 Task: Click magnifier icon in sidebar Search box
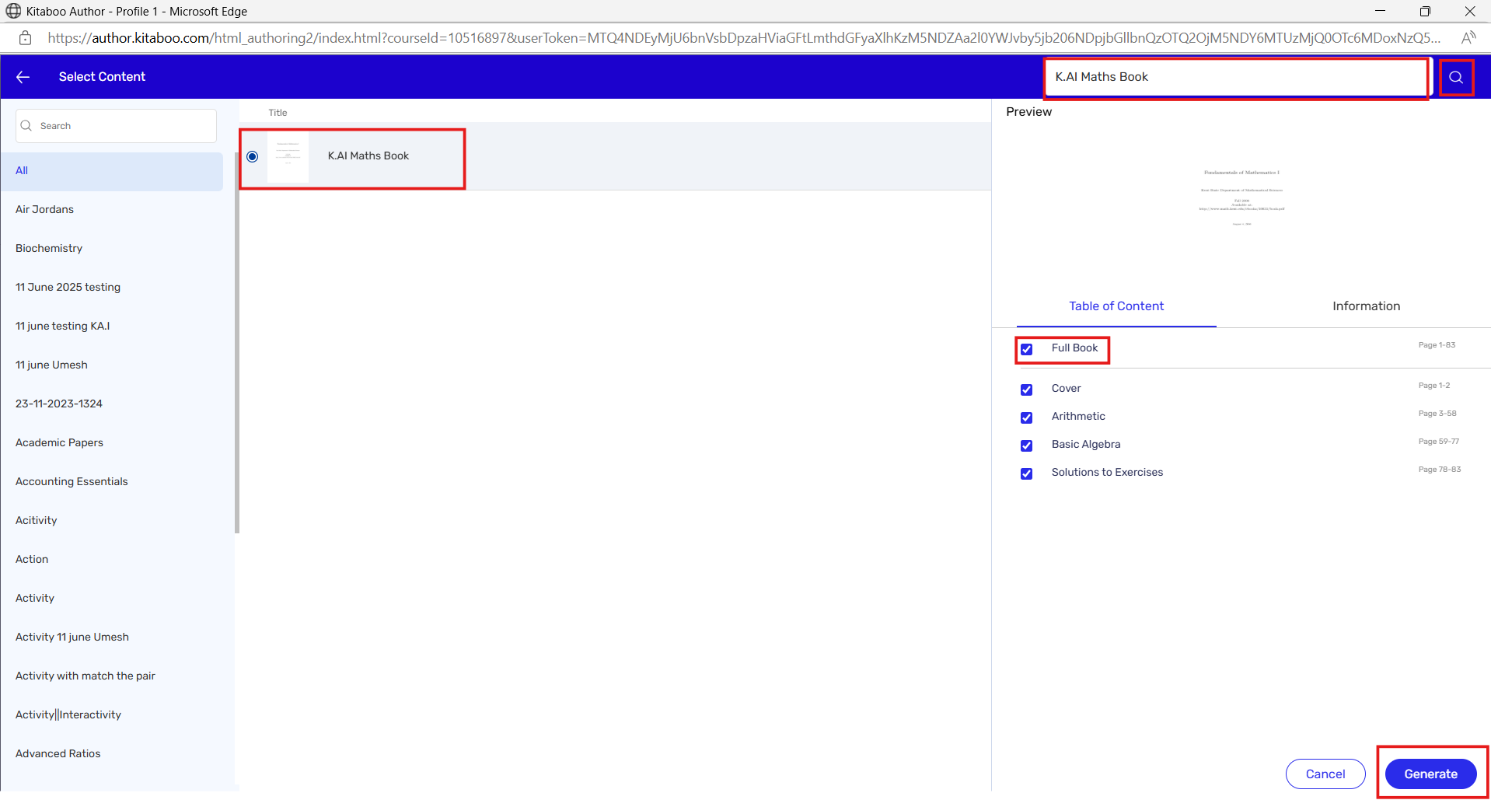click(26, 126)
